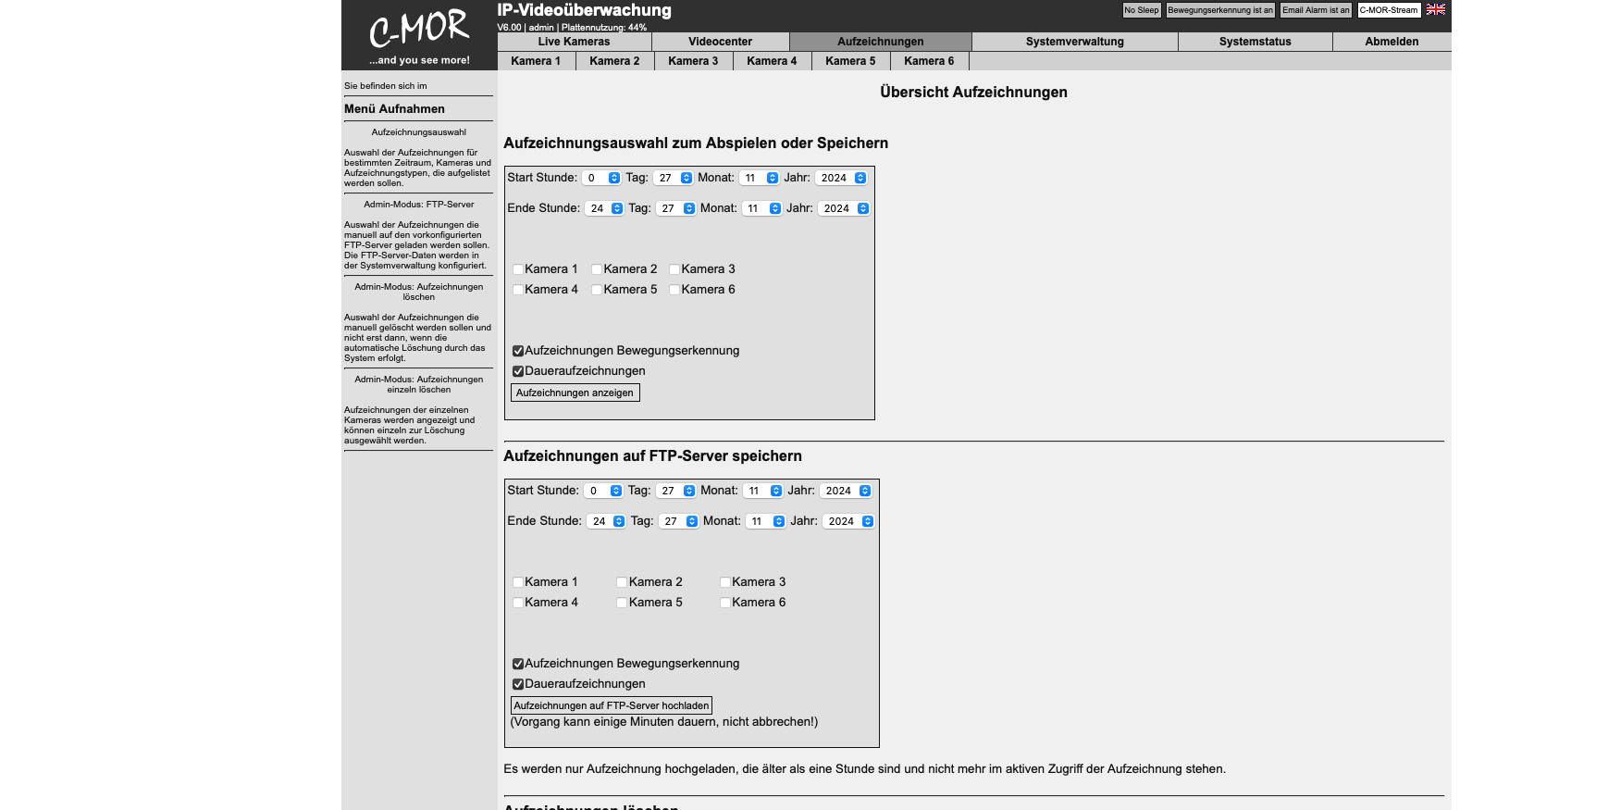This screenshot has width=1608, height=810.
Task: Click the C-MOR logo
Action: [x=419, y=35]
